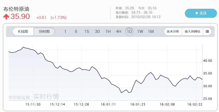Select the 1H interval
The width and height of the screenshot is (219, 112).
pyautogui.click(x=108, y=32)
